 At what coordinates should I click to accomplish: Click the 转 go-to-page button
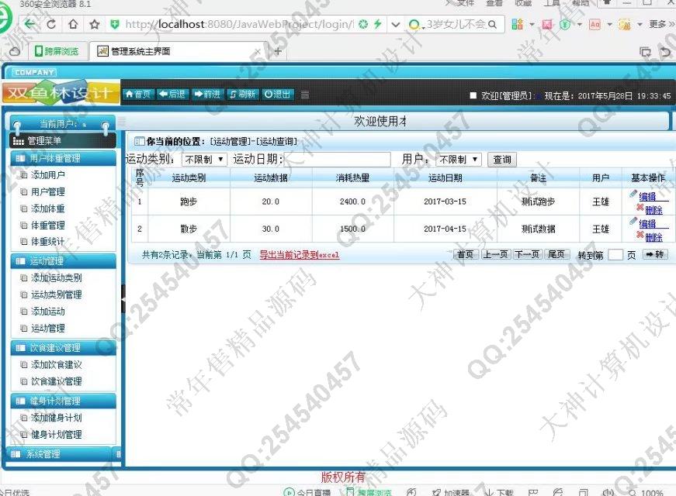click(x=655, y=254)
